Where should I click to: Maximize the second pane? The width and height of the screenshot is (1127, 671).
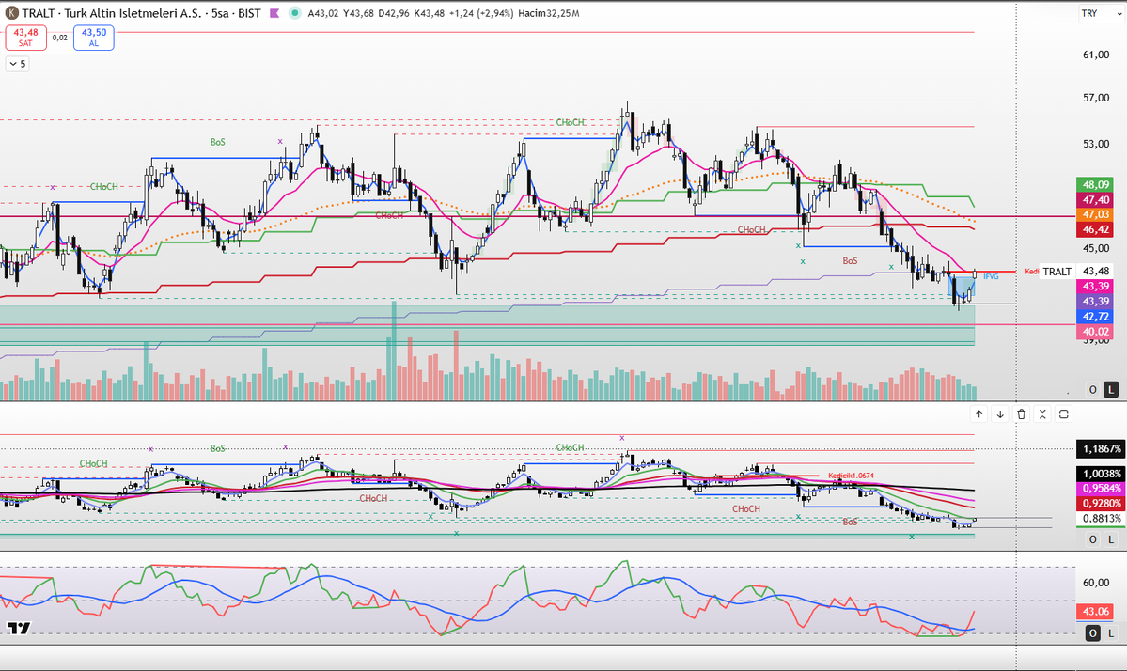pyautogui.click(x=1064, y=414)
